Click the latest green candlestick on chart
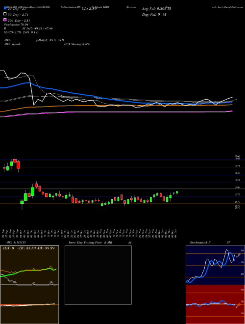245x324 pixels. click(x=177, y=192)
